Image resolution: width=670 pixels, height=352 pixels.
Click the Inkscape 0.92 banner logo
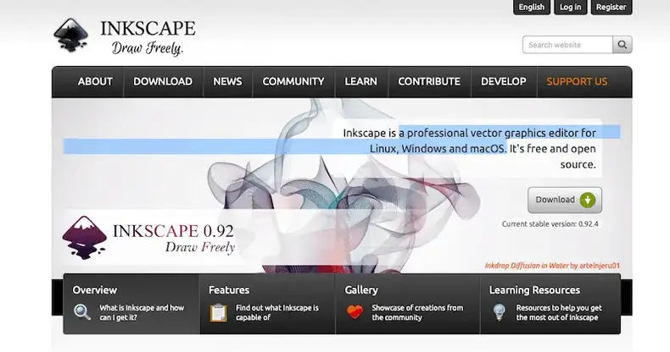click(x=84, y=237)
